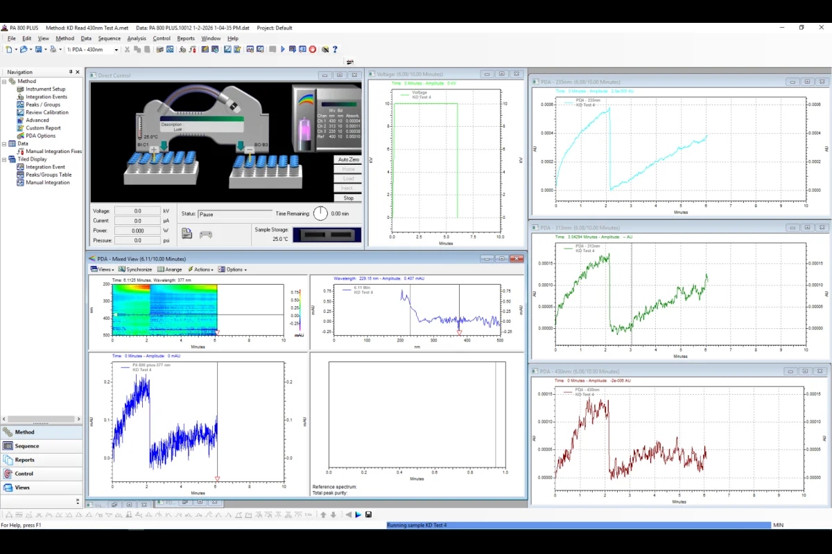The image size is (832, 554).
Task: Open the Options dropdown in PDA Mixed View
Action: 232,269
